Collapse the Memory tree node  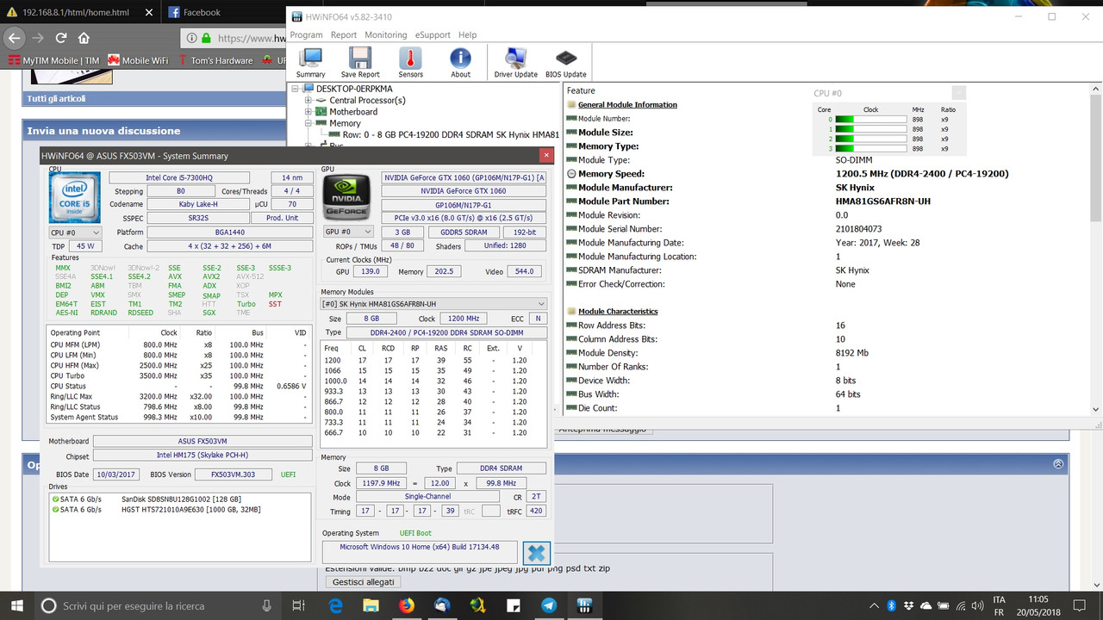(x=308, y=124)
